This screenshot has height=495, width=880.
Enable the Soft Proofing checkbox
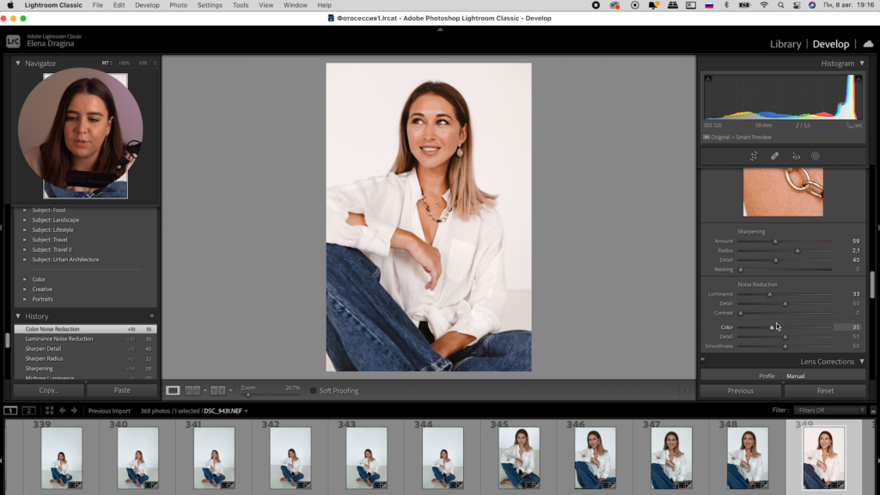314,391
